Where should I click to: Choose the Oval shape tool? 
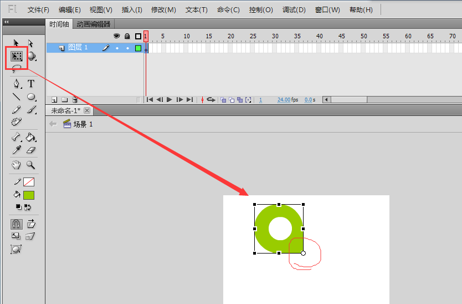(x=31, y=97)
